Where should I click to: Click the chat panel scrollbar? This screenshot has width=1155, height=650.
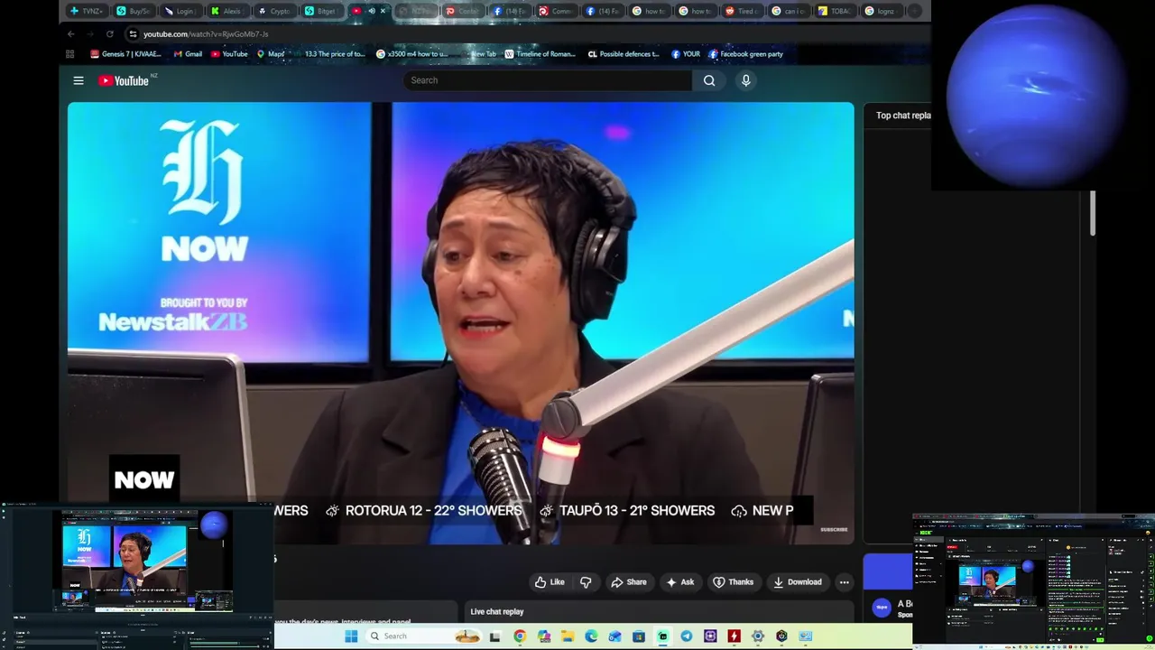coord(1092,214)
